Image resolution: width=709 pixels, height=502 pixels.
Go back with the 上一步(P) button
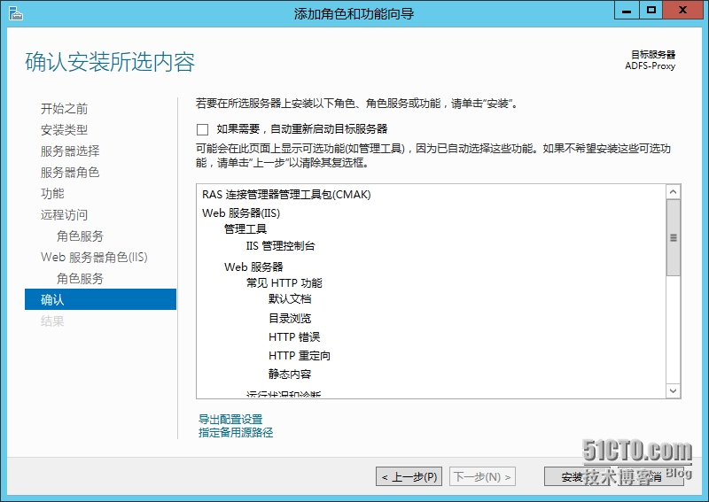pyautogui.click(x=409, y=477)
